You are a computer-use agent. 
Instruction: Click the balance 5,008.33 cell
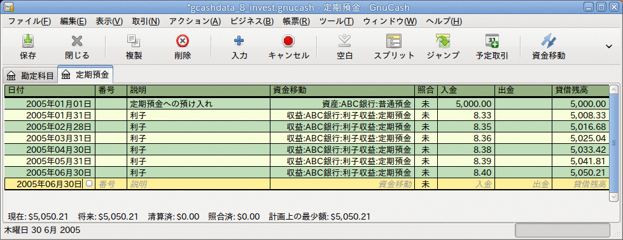coord(580,116)
